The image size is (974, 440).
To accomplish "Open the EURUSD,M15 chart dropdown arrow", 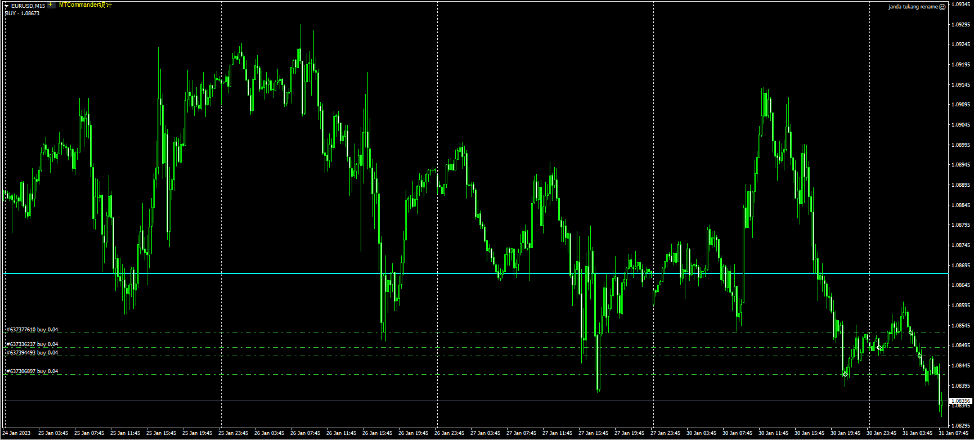I will click(7, 6).
